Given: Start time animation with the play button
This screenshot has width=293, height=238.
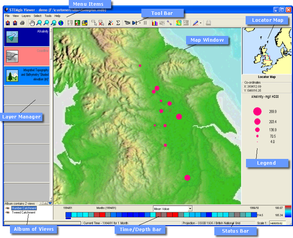Looking at the screenshot, I should [134, 23].
